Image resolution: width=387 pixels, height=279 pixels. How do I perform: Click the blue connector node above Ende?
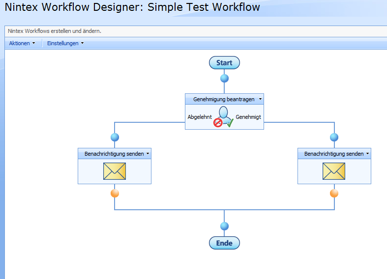[224, 226]
